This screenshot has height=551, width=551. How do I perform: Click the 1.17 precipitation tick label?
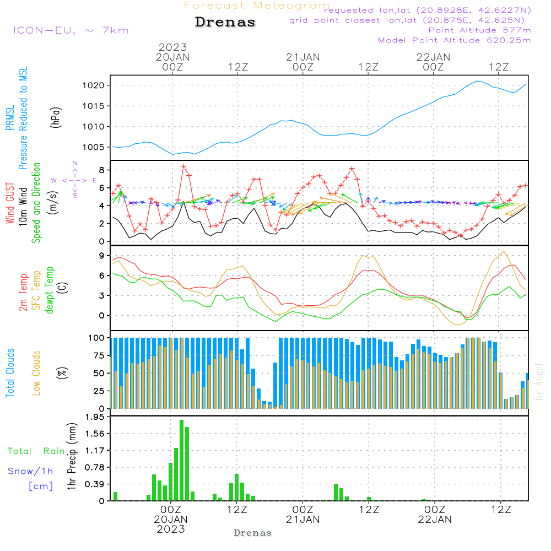95,451
